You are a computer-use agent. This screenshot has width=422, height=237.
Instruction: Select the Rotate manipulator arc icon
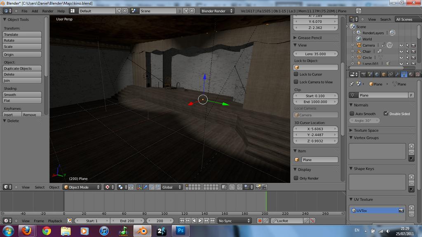coord(152,187)
